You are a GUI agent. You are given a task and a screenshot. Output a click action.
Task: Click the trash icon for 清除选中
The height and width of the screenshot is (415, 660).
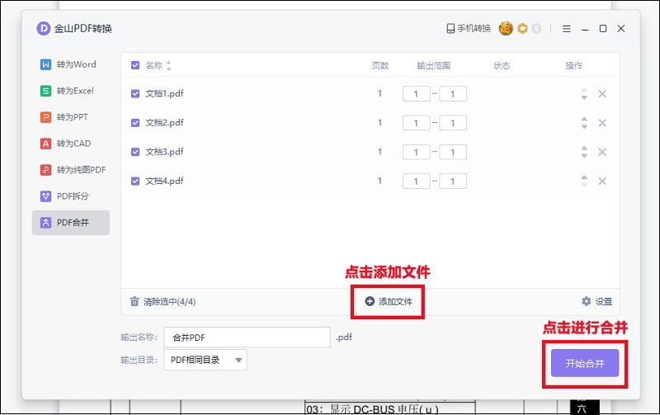[x=134, y=301]
